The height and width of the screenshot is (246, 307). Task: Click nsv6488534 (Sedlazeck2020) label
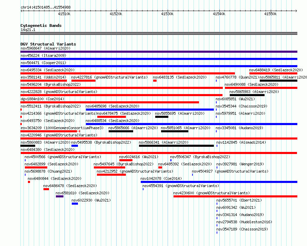point(112,121)
